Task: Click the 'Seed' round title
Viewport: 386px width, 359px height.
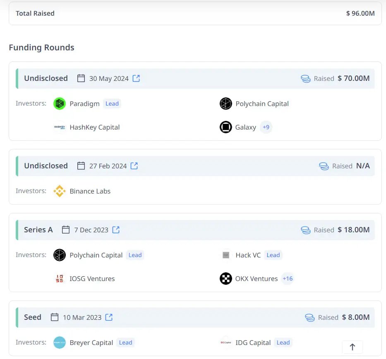Action: [x=33, y=317]
